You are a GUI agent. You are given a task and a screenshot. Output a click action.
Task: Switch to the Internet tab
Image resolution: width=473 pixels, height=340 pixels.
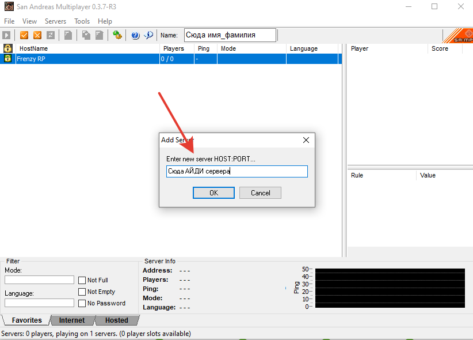[x=72, y=320]
